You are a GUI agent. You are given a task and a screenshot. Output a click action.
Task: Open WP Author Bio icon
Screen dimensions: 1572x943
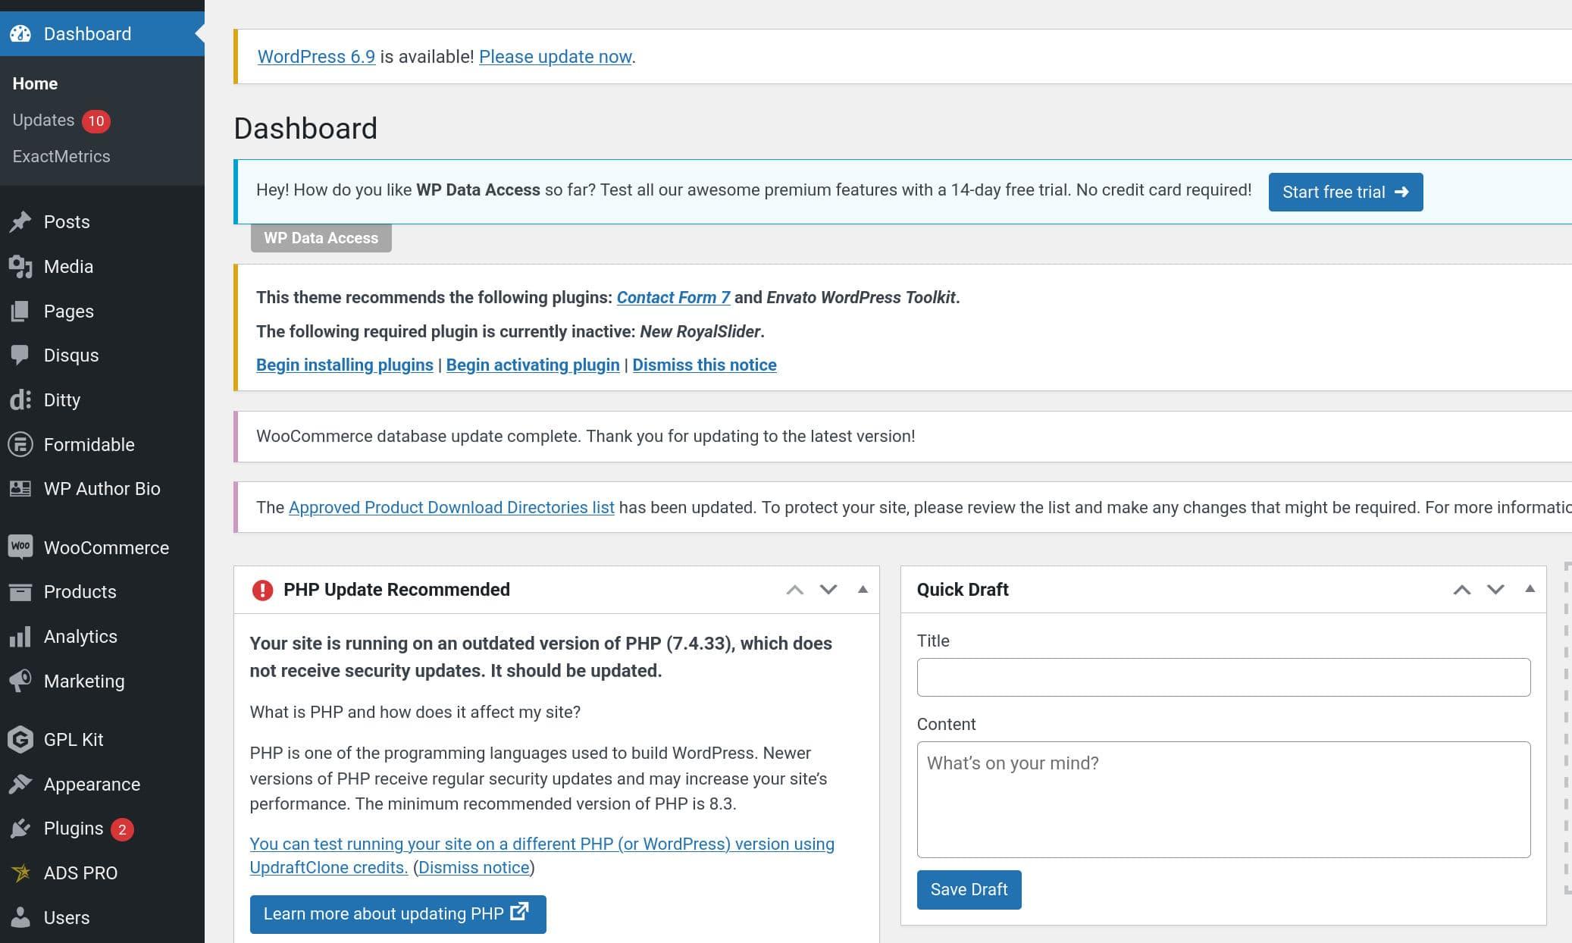click(20, 488)
